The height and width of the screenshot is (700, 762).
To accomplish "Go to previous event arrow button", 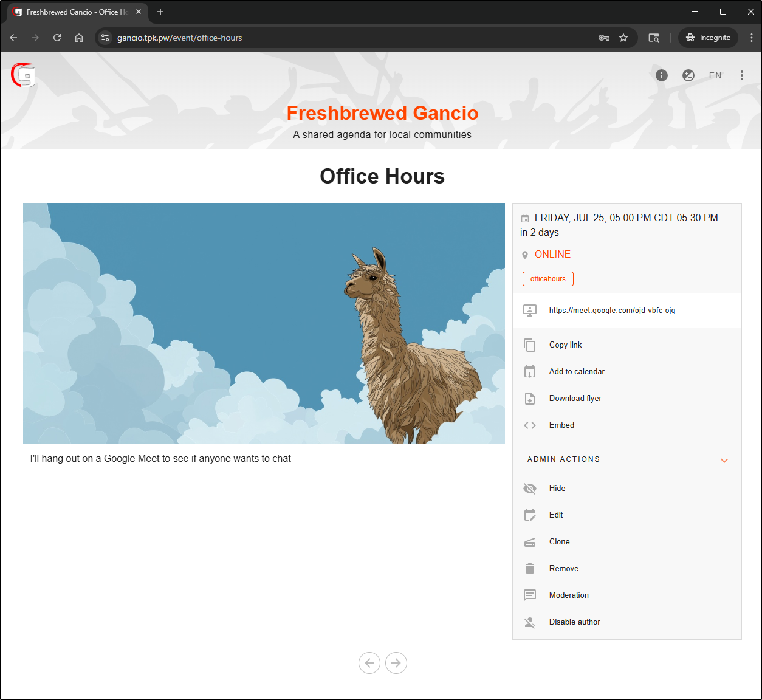I will pyautogui.click(x=369, y=663).
